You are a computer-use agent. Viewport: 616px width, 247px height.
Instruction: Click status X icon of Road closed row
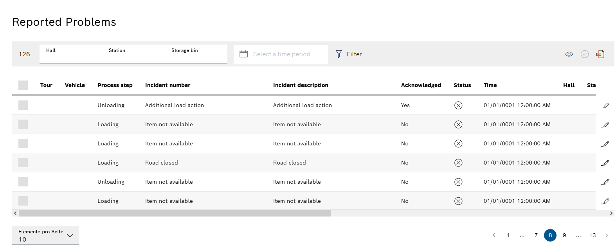point(458,163)
